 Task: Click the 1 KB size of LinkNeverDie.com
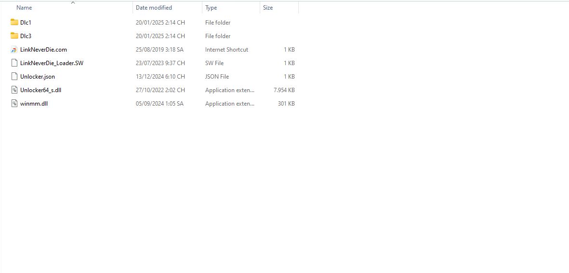(x=289, y=49)
